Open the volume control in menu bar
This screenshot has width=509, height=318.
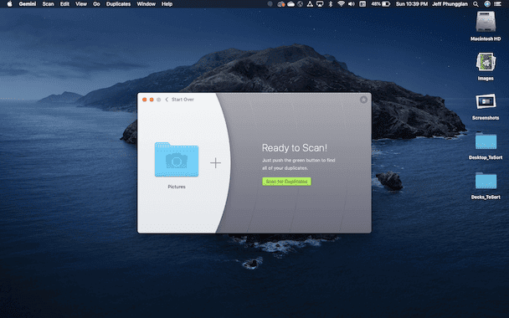(352, 4)
